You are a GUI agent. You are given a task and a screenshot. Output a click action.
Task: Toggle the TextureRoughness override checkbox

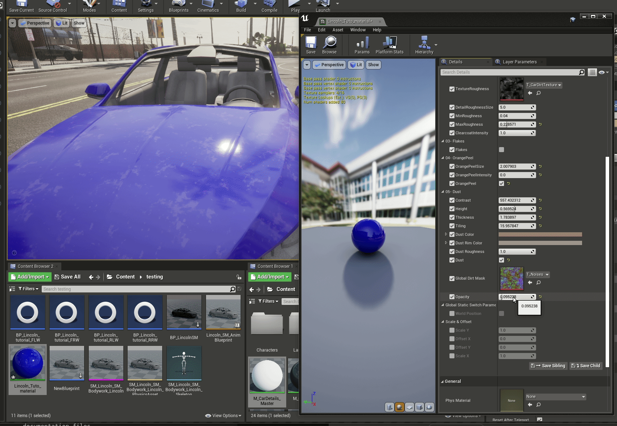452,89
